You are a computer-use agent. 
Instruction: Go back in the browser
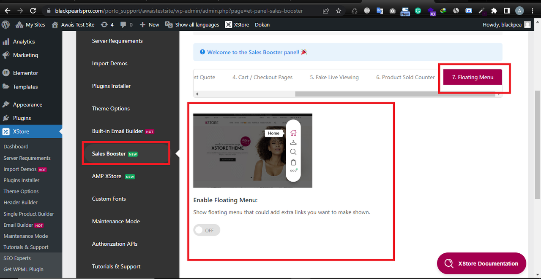tap(8, 11)
